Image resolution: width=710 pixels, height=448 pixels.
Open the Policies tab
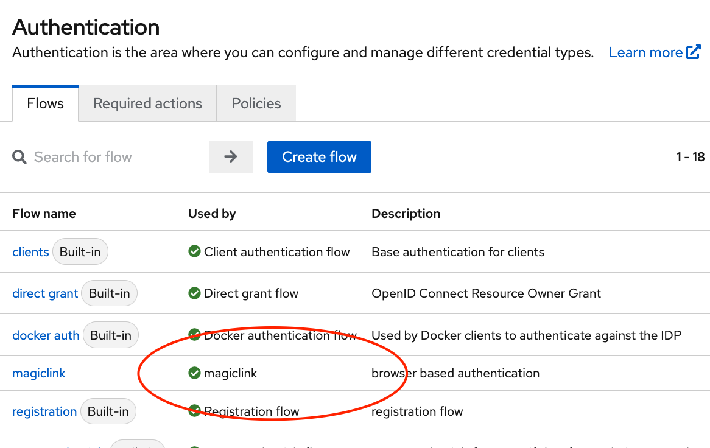point(256,103)
